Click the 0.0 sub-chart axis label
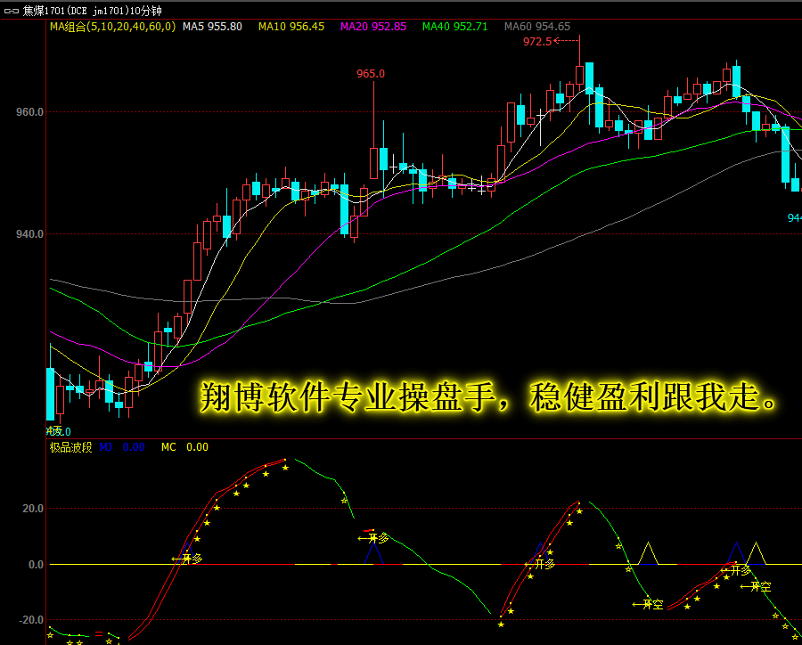 click(x=36, y=565)
